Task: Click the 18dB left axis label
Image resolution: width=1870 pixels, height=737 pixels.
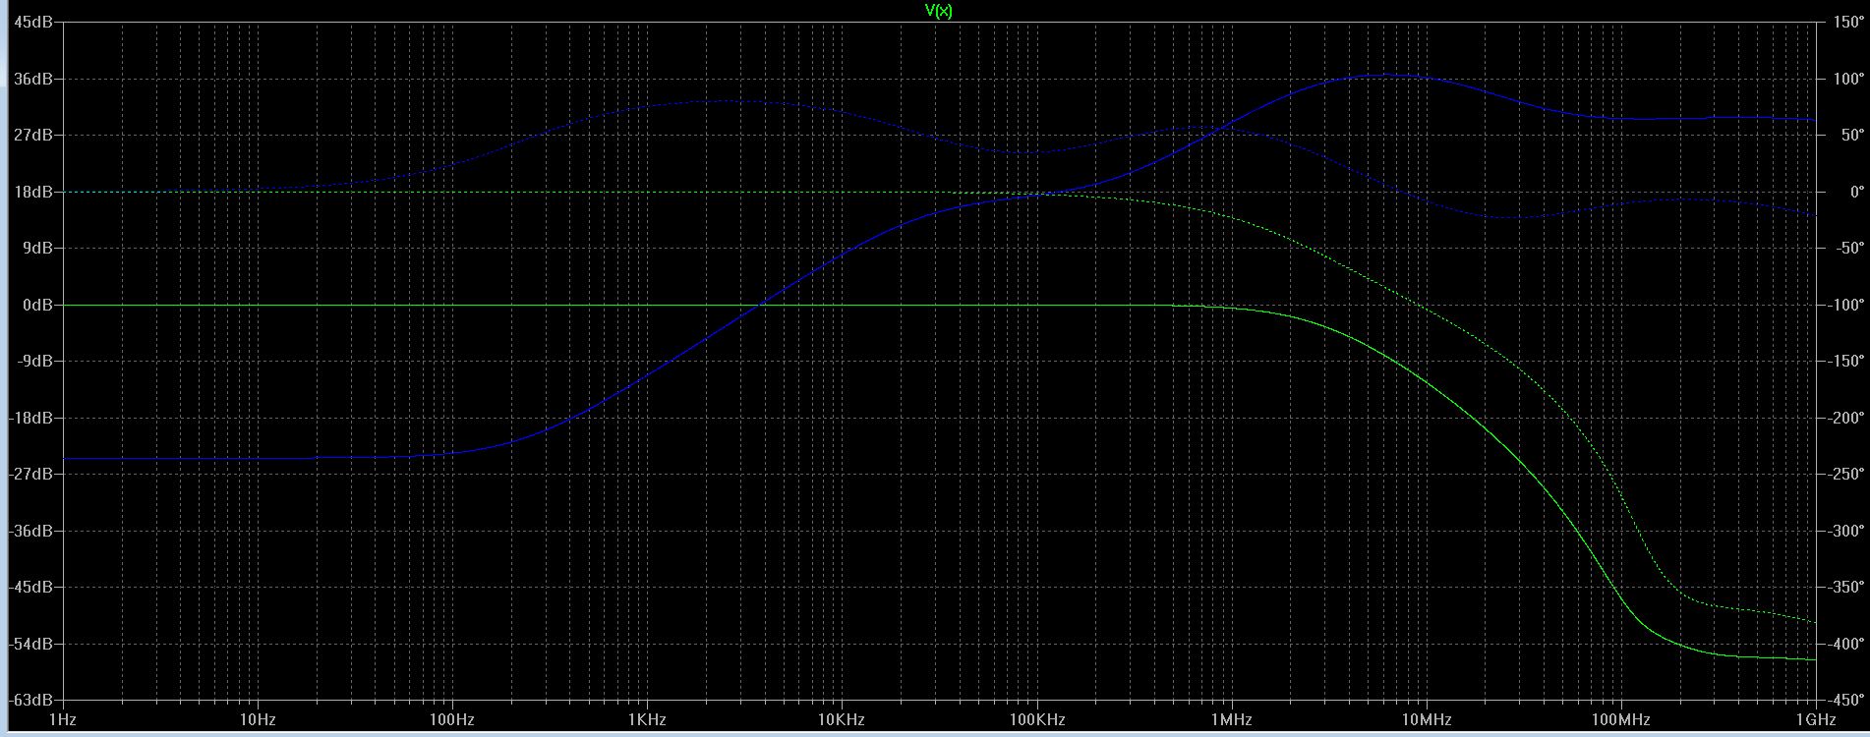Action: 35,192
